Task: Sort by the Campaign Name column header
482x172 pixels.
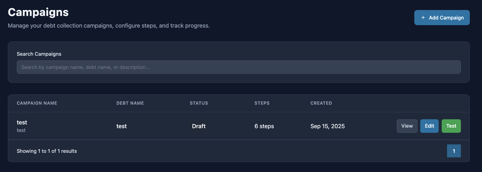Action: (37, 103)
